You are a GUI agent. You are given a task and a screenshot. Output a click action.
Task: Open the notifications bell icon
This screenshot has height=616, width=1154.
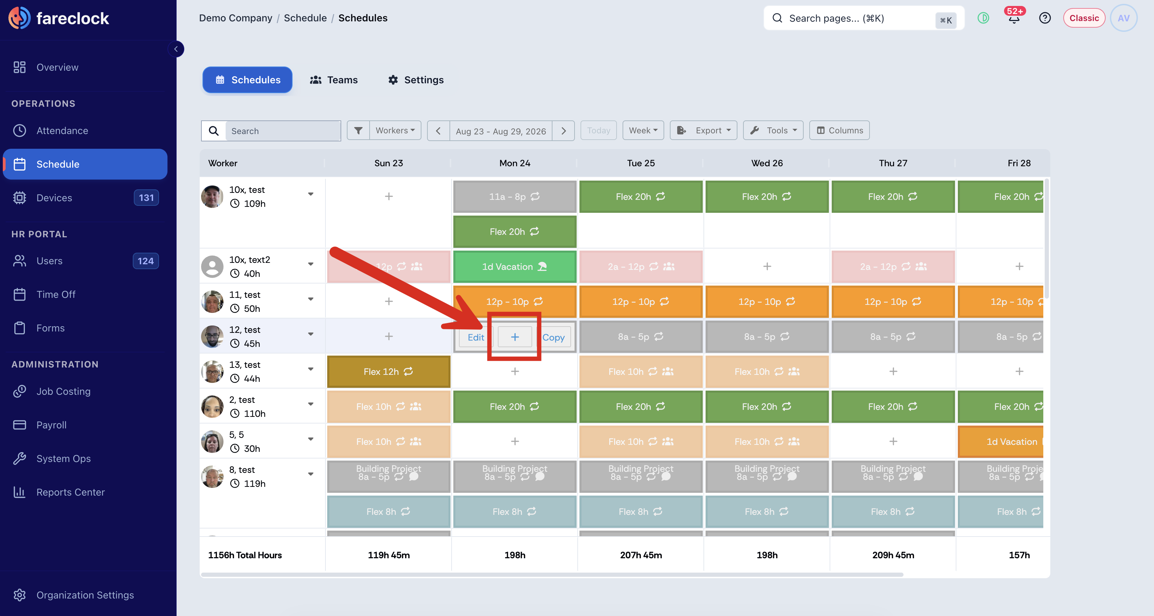point(1014,18)
